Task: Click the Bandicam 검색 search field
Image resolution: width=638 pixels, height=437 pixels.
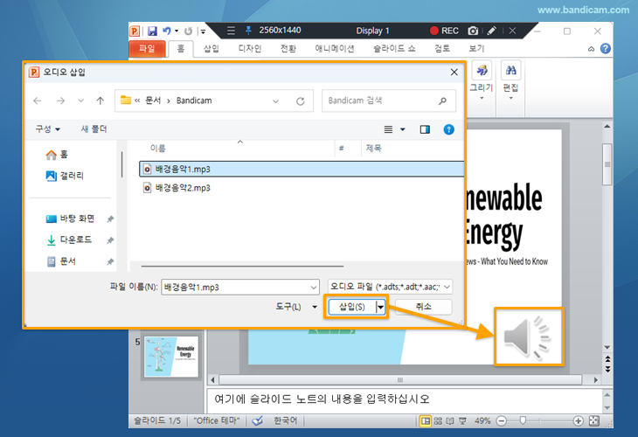Action: point(389,101)
